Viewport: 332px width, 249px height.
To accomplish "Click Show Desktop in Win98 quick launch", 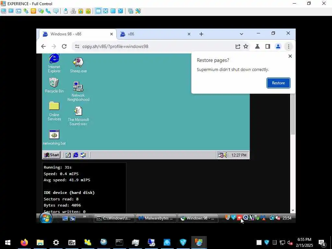I will [68, 155].
